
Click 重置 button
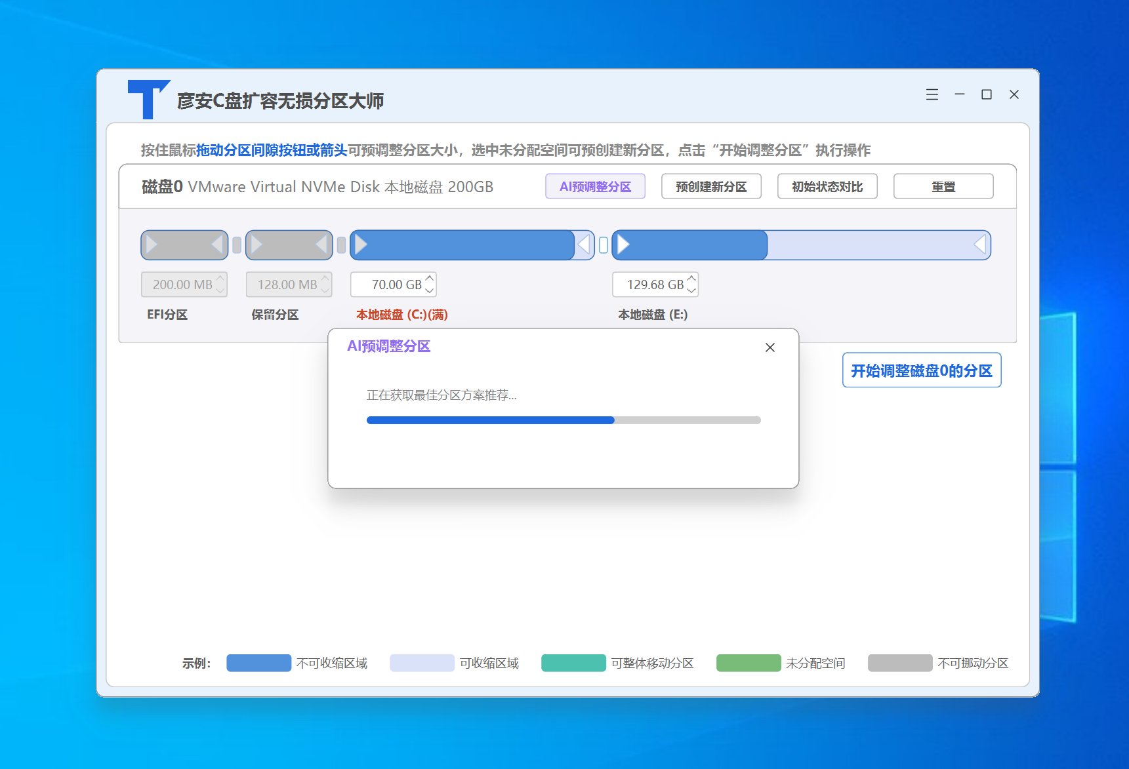click(x=943, y=187)
